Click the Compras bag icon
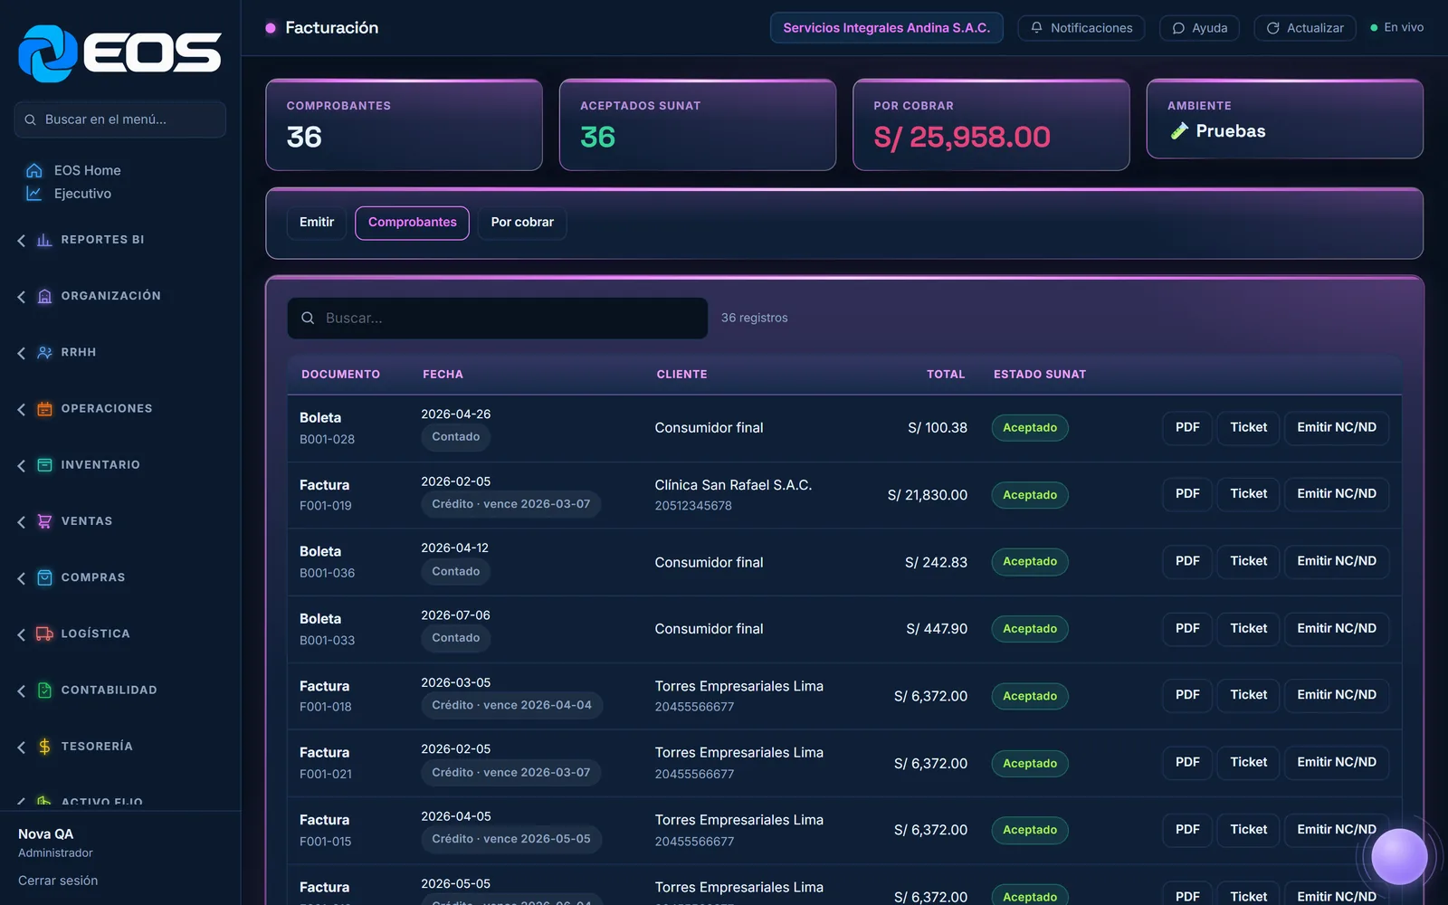The image size is (1448, 905). point(44,577)
